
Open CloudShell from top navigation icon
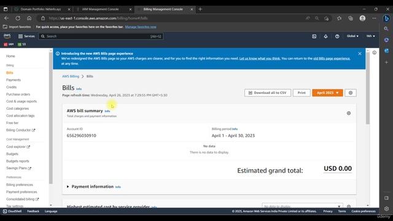pos(314,36)
